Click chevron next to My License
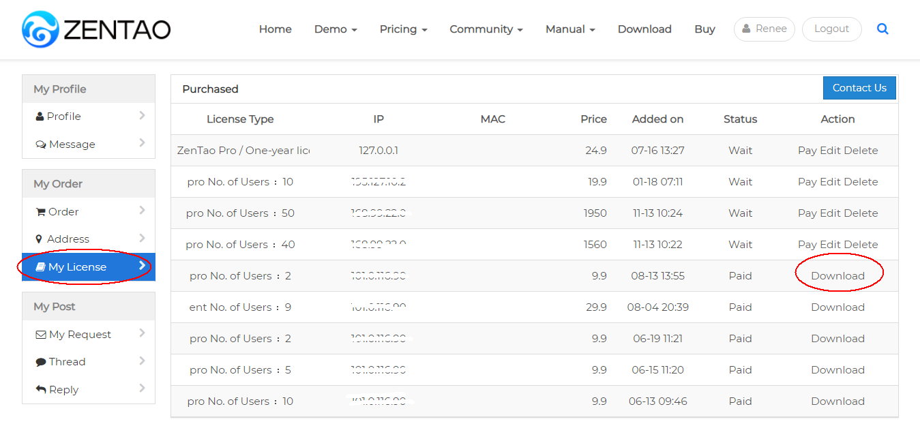The height and width of the screenshot is (426, 920). coord(142,266)
